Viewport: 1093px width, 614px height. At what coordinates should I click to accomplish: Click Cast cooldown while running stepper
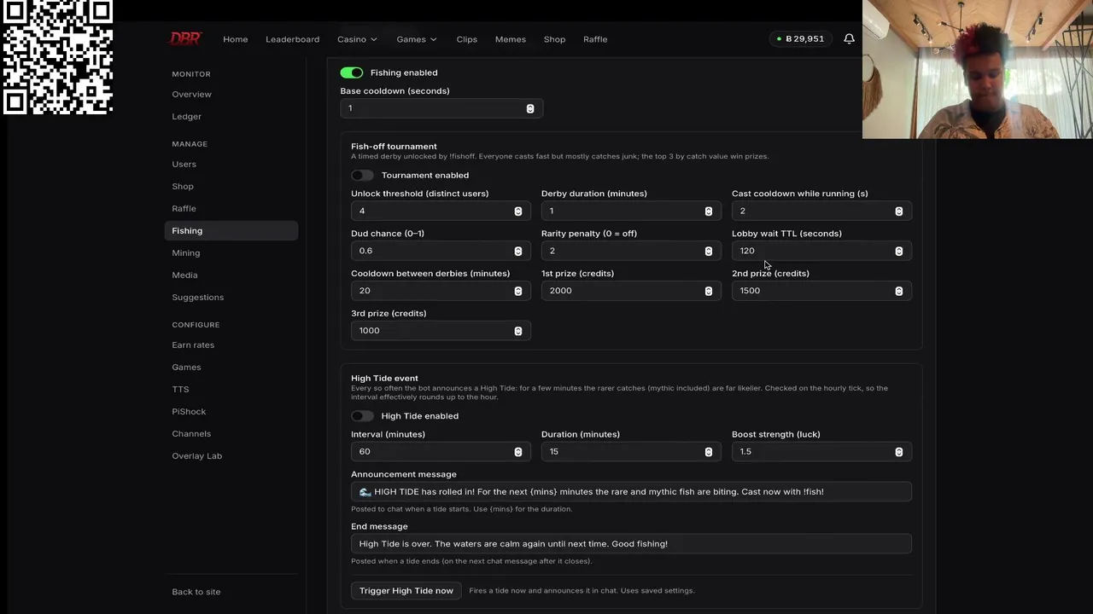pyautogui.click(x=899, y=211)
